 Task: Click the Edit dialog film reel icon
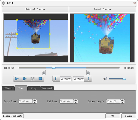(x=4, y=3)
